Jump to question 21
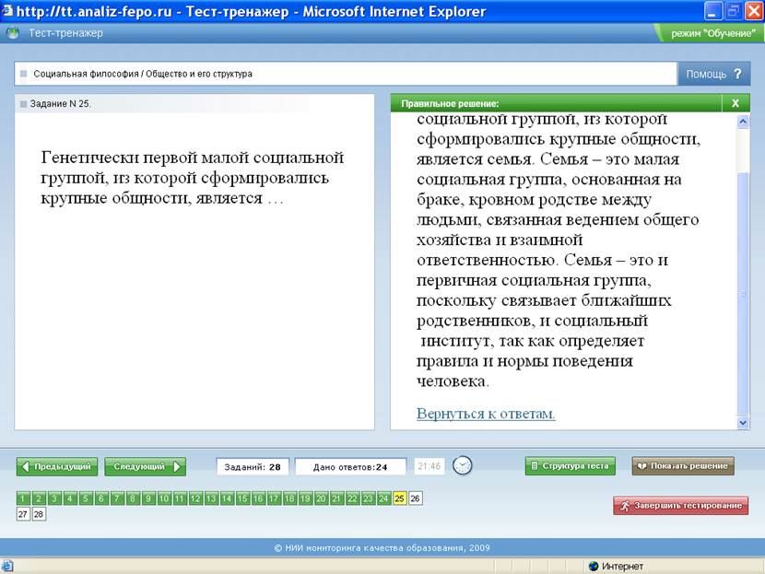The image size is (765, 574). point(336,498)
